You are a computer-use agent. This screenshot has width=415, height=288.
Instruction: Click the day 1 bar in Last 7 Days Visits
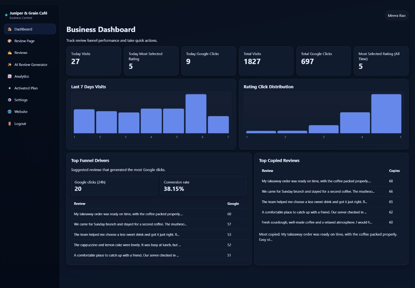pos(84,121)
